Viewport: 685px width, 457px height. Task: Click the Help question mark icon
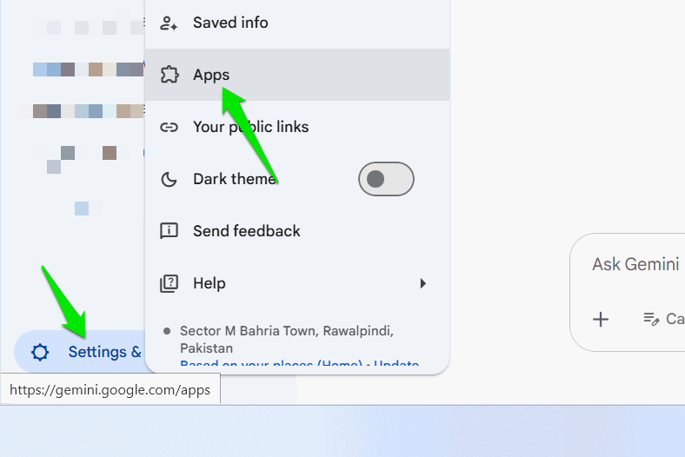[169, 283]
